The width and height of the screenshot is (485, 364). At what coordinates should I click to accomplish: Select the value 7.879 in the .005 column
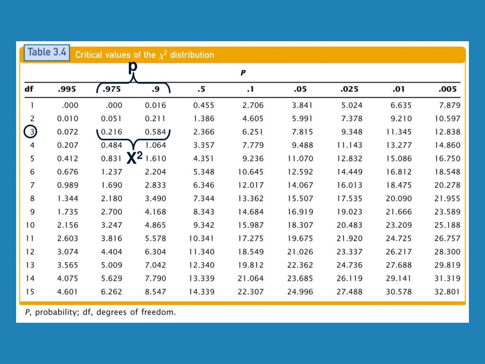(x=450, y=106)
